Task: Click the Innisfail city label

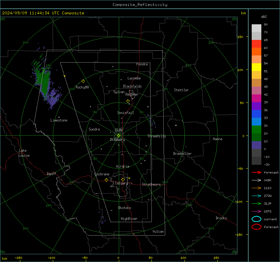Action: 126,113
